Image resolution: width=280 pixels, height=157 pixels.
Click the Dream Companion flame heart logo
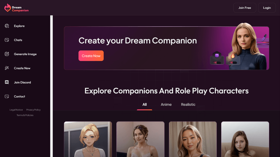(x=8, y=8)
